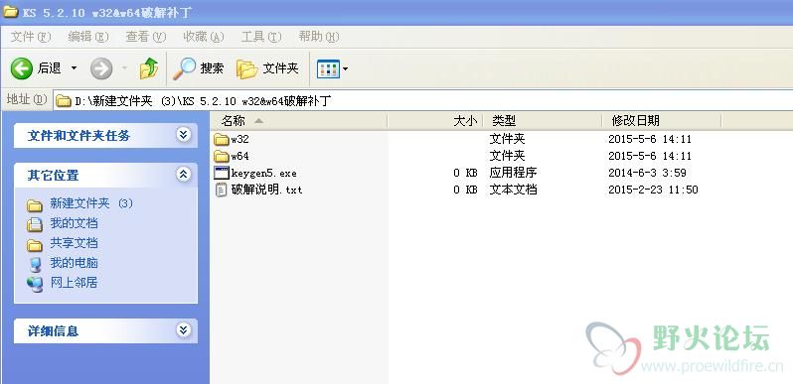
Task: Click the w64 folder name
Action: coord(239,156)
